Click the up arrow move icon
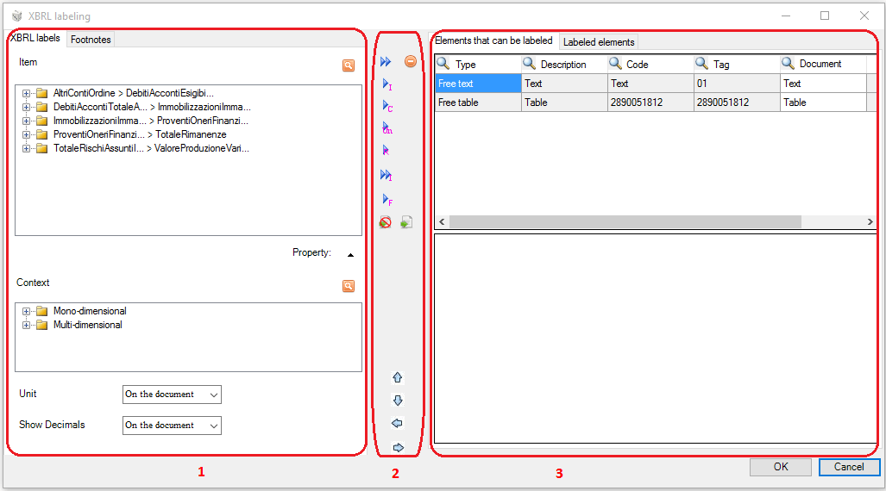This screenshot has width=886, height=491. [397, 377]
